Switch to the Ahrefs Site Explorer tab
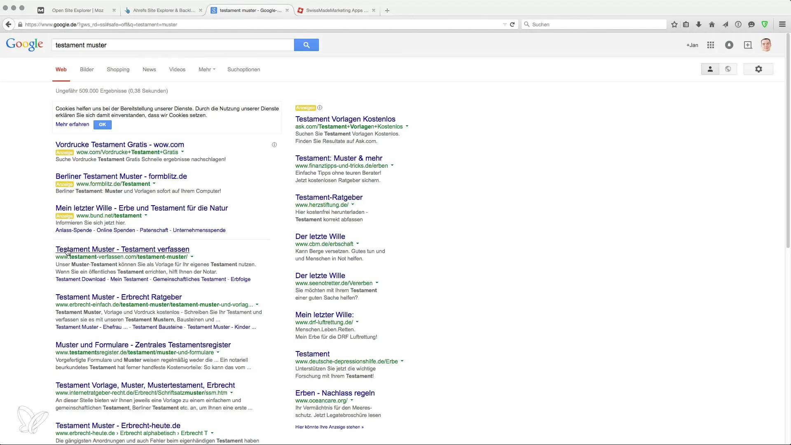Screen dimensions: 791x445 coord(164,10)
